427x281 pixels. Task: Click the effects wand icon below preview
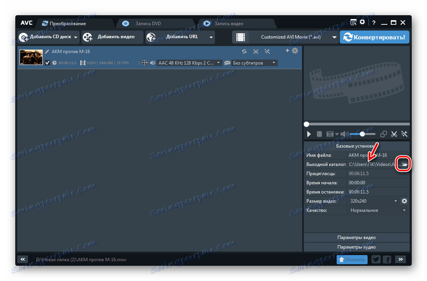[x=404, y=134]
